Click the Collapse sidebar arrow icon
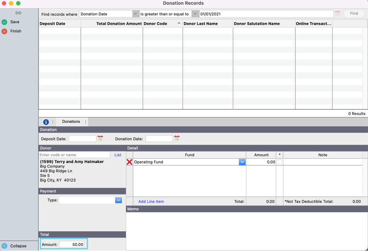368x251 pixels. [x=4, y=246]
